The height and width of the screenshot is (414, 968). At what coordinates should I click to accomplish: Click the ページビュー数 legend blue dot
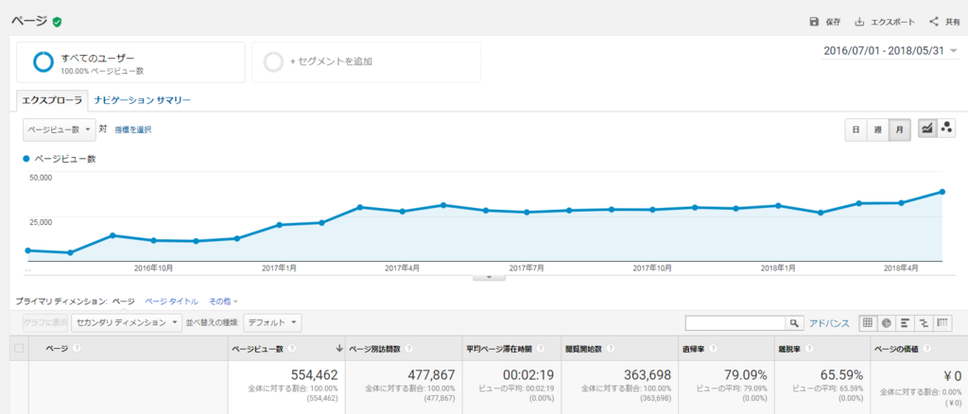click(26, 159)
